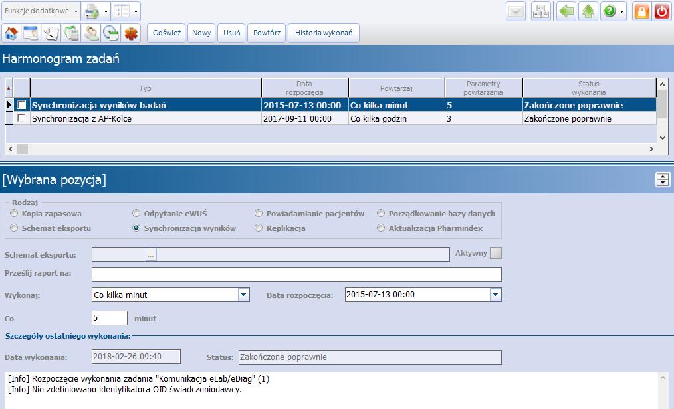Screen dimensions: 674x409
Task: Open the home screen icon
Action: pos(11,33)
